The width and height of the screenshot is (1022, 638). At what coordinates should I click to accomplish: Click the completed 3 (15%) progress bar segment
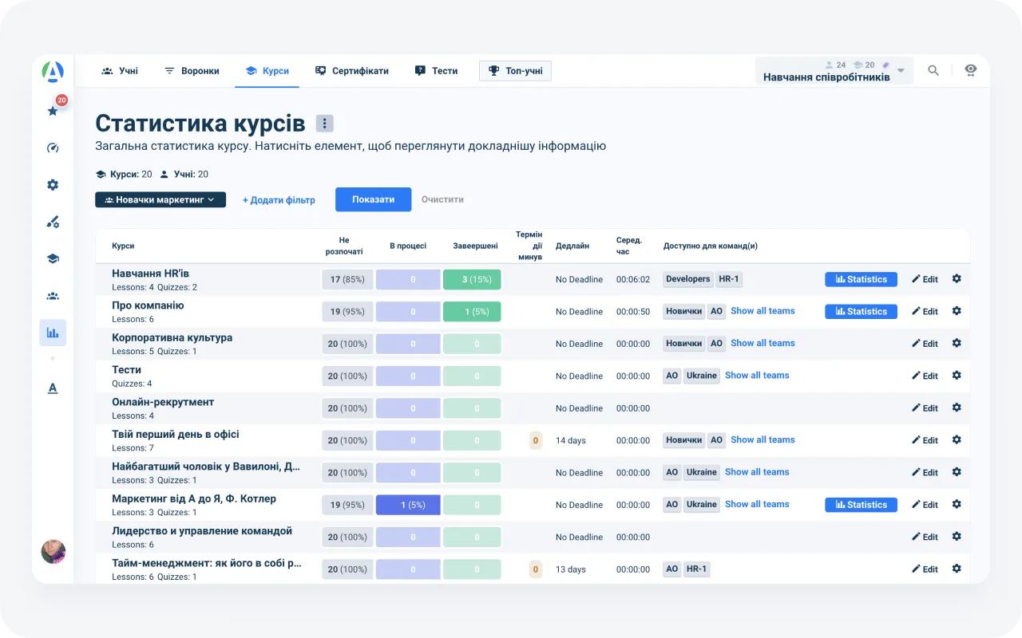472,279
